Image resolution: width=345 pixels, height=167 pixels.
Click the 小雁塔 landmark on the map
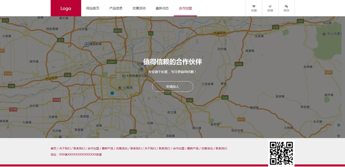tap(126, 87)
